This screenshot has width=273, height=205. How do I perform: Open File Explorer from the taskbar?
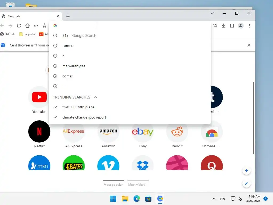[125, 199]
